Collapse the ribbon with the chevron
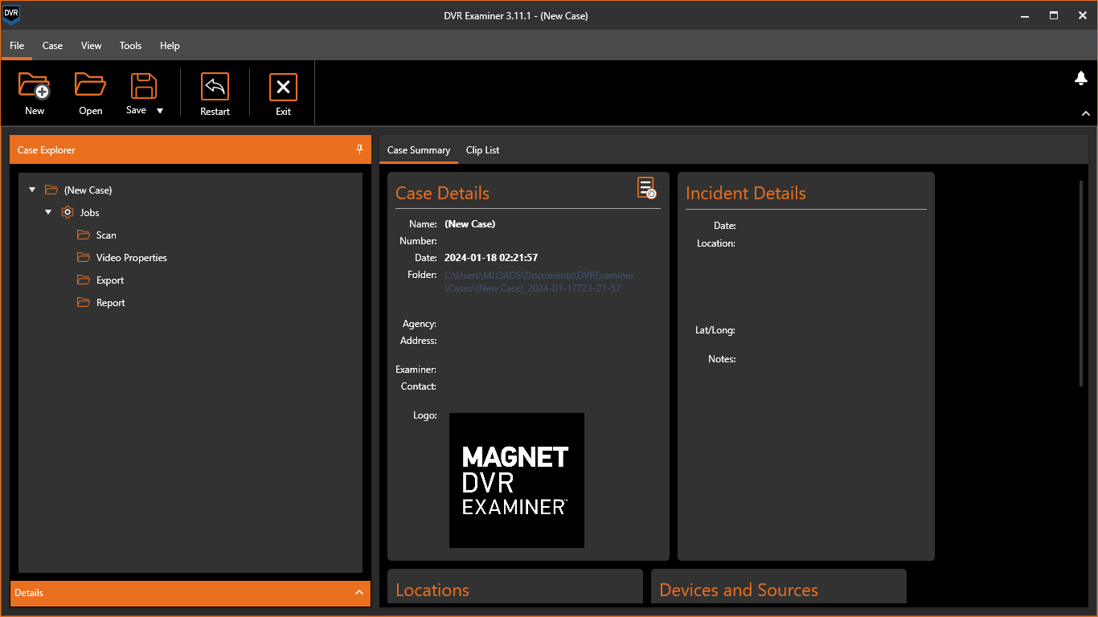1098x617 pixels. [1086, 114]
